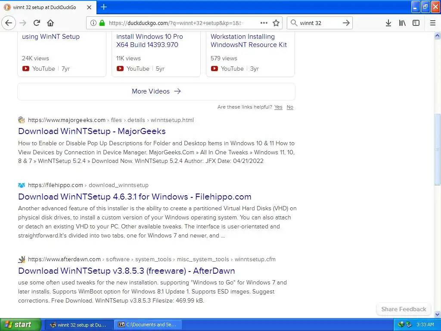The height and width of the screenshot is (331, 441).
Task: Select the winnt 32 setup browser tab
Action: 48,7
